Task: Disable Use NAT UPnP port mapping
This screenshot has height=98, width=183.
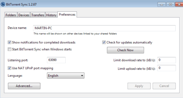Action: pyautogui.click(x=10, y=68)
